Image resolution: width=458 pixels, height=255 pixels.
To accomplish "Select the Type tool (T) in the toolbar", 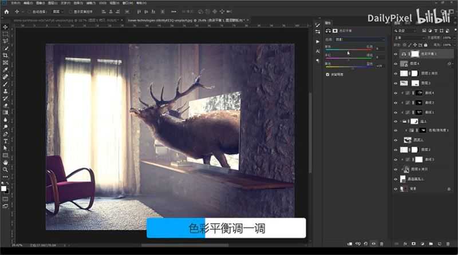I will click(x=5, y=141).
